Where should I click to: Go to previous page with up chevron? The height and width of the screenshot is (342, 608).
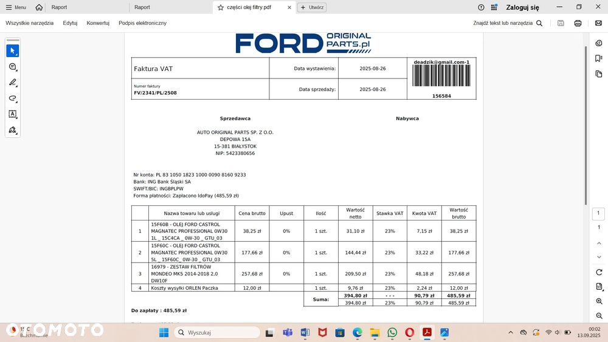click(599, 243)
